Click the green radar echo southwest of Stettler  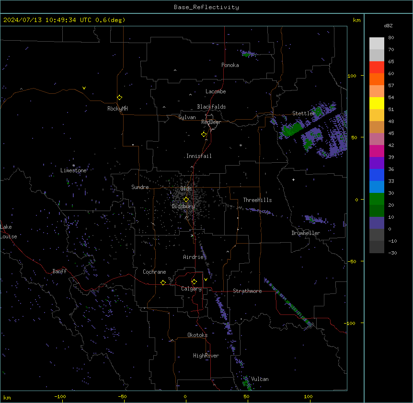292,129
